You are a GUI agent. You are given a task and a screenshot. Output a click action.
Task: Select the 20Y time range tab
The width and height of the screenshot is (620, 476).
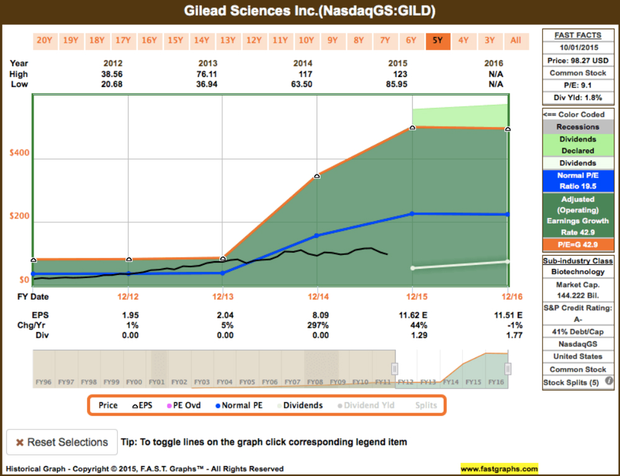point(45,41)
